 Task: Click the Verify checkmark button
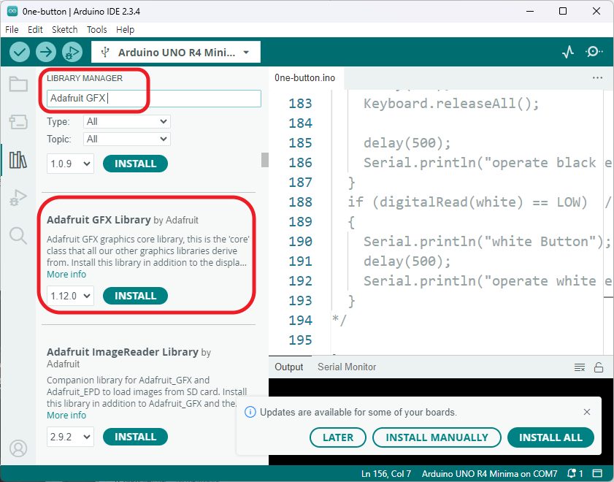(20, 52)
